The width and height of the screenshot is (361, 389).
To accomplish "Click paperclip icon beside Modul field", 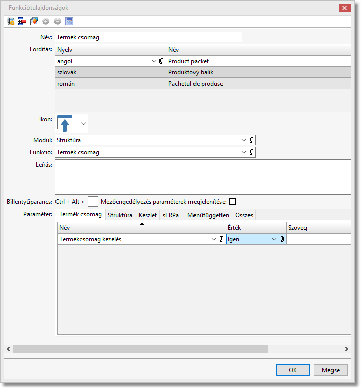I will tap(251, 140).
